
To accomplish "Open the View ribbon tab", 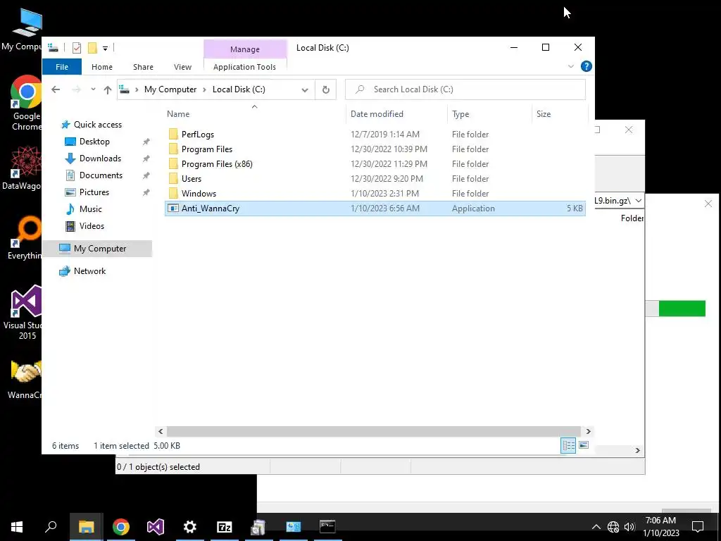I will point(182,67).
